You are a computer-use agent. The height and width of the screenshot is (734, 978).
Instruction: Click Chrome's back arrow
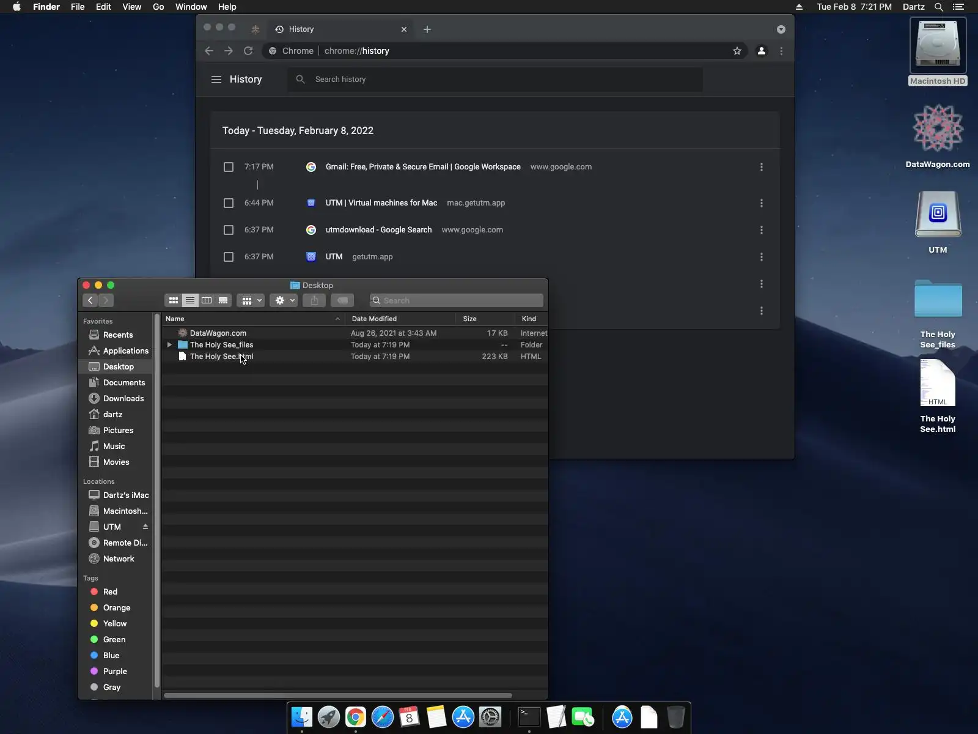[x=209, y=51]
